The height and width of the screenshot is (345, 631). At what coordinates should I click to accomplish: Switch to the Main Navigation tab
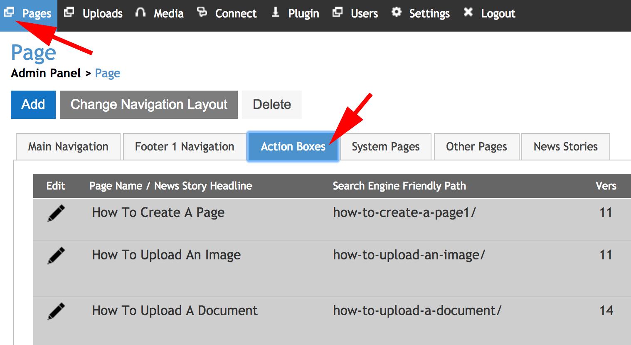click(x=68, y=147)
